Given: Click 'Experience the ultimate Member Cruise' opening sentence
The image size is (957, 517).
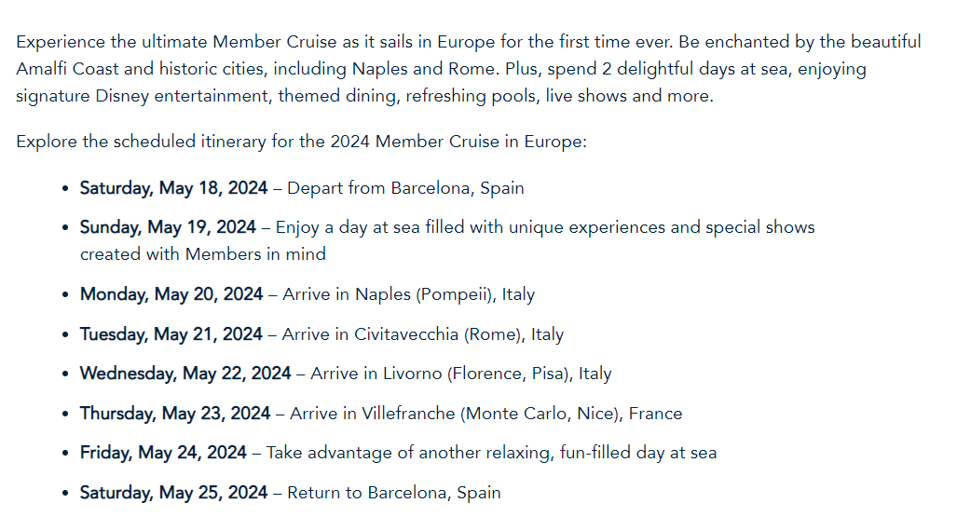Looking at the screenshot, I should pos(186,42).
